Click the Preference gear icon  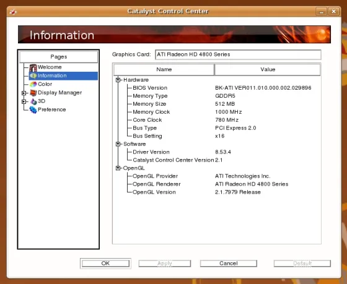[33, 110]
